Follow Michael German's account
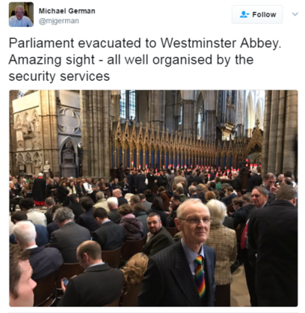Screen dimensions: 305x313 tap(257, 14)
